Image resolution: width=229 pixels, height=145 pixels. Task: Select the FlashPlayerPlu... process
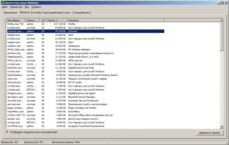pos(85,57)
